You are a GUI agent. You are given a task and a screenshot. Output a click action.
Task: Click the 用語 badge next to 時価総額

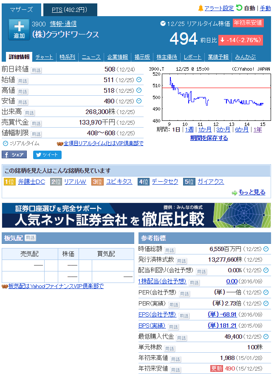click(170, 251)
